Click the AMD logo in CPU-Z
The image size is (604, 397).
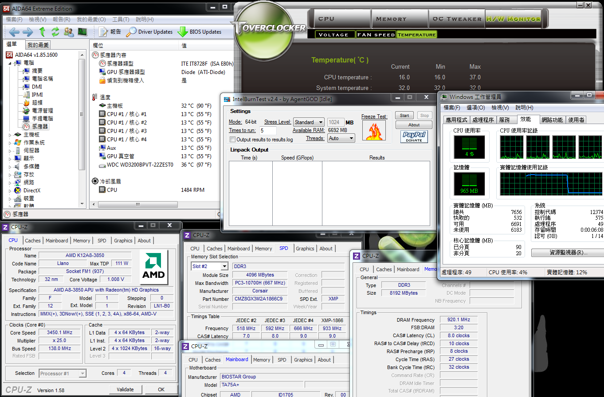[x=153, y=267]
